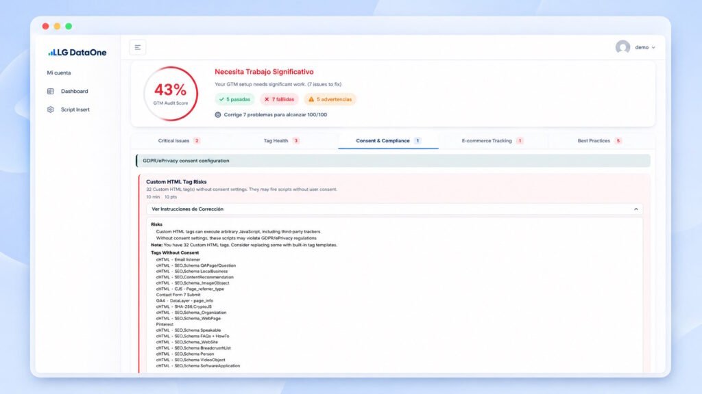Click the Critical Issues count badge 2
This screenshot has height=394, width=702.
click(x=197, y=141)
